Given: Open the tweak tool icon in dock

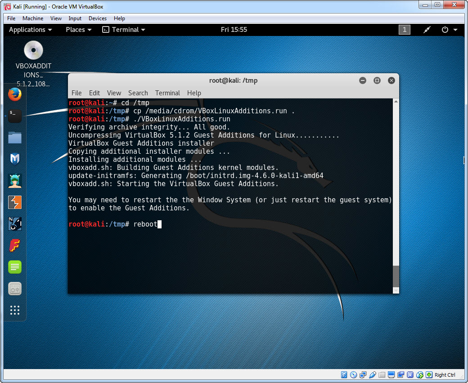Looking at the screenshot, I should 14,289.
